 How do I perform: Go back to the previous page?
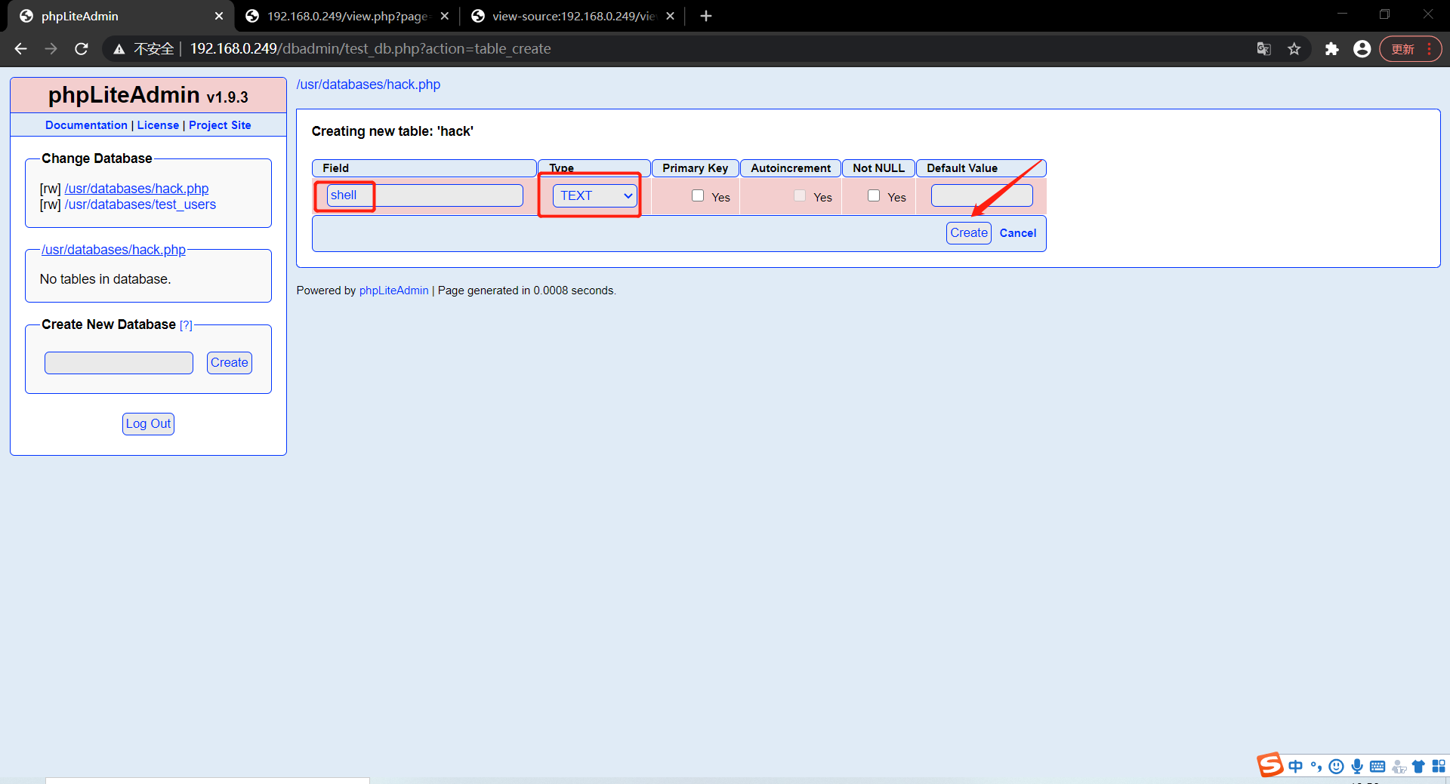coord(20,49)
